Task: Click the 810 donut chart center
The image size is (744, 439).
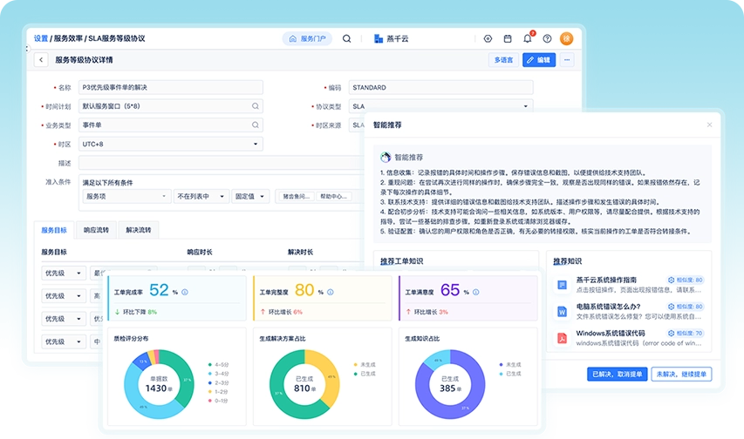Action: 304,384
